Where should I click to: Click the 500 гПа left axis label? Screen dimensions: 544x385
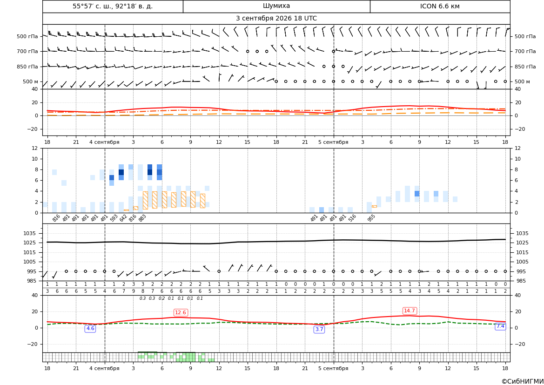coord(27,36)
